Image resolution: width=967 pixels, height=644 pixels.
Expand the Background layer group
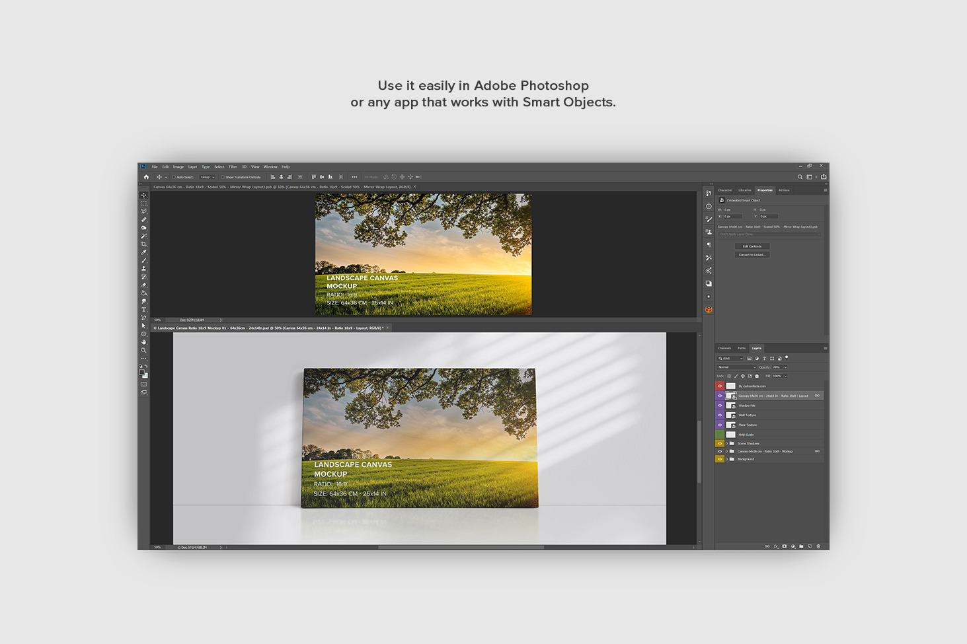(726, 459)
